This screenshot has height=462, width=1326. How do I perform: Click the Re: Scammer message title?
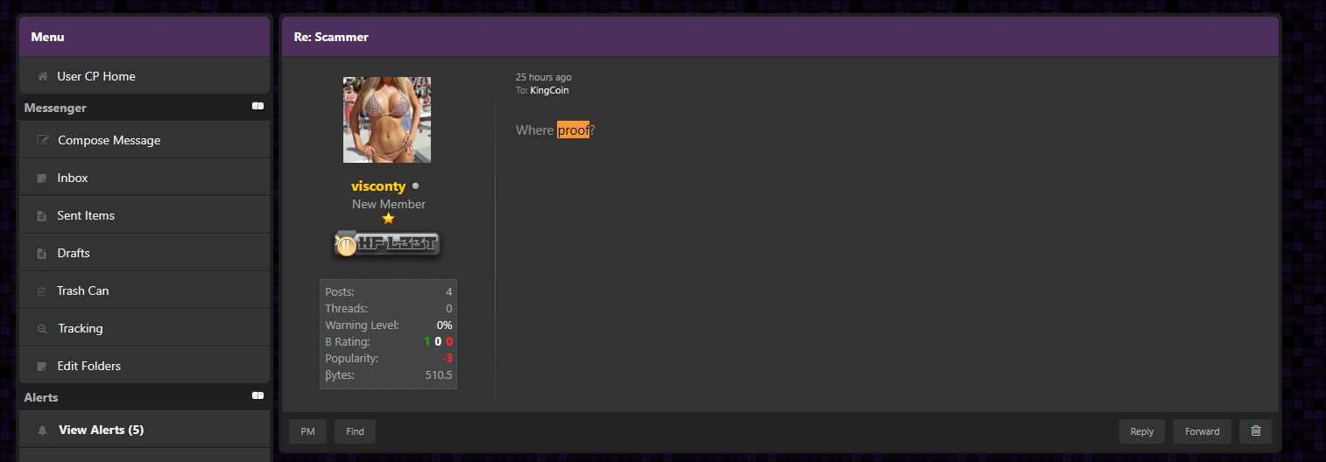coord(331,38)
